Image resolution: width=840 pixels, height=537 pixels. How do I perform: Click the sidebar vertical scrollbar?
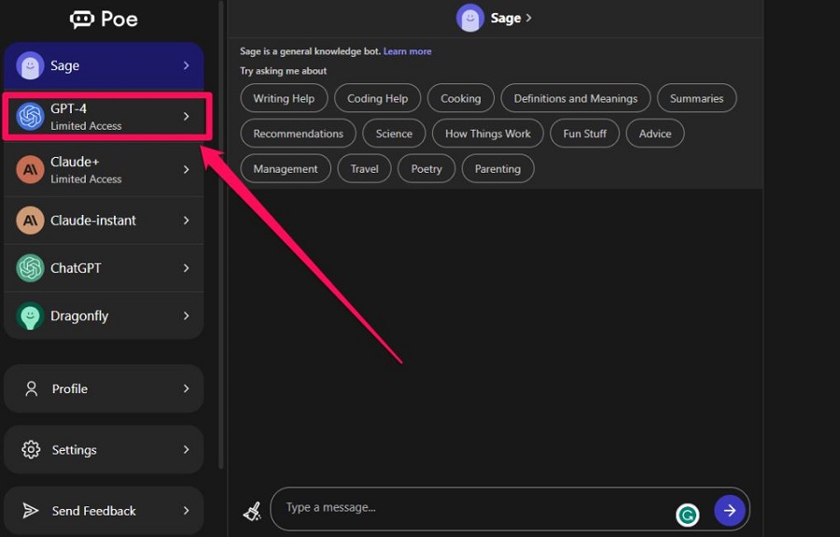pyautogui.click(x=220, y=235)
